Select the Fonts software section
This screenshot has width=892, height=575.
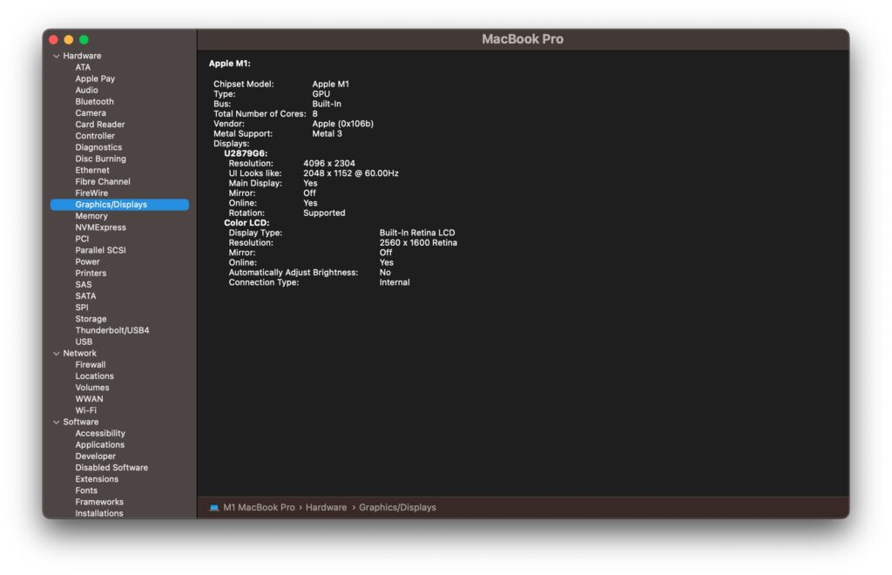click(85, 490)
